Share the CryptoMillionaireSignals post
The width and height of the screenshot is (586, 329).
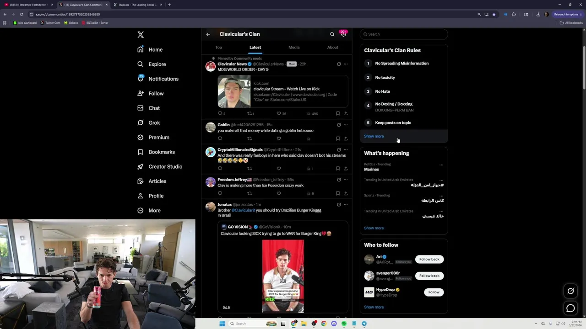click(x=346, y=168)
